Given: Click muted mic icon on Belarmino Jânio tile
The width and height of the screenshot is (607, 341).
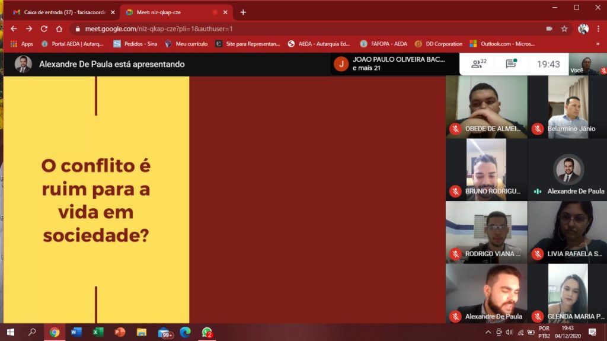Looking at the screenshot, I should (x=538, y=129).
